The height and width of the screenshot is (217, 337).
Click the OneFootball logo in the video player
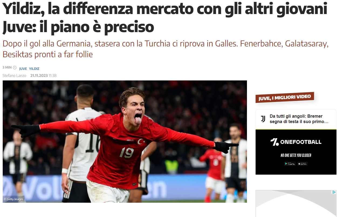coord(296,142)
